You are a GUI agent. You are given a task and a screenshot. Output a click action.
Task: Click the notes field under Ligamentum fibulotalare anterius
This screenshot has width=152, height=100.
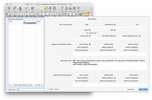[110, 54]
